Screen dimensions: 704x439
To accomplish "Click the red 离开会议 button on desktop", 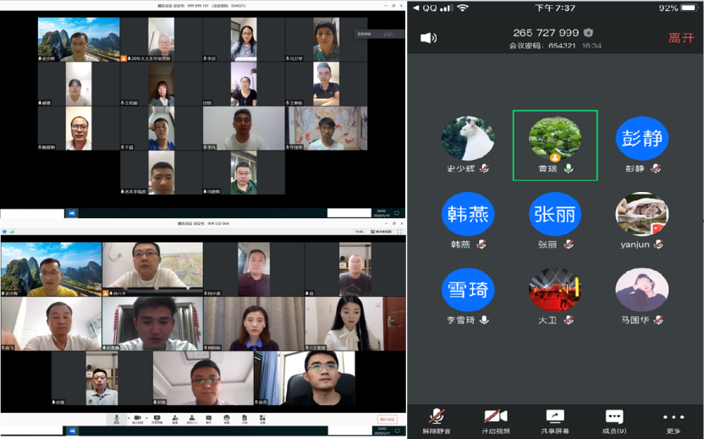I will click(x=387, y=419).
